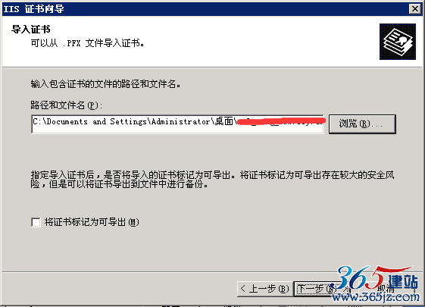425x307 pixels.
Task: Click the 可以从 .PFX 文件导入证书 subtitle
Action: pyautogui.click(x=88, y=43)
